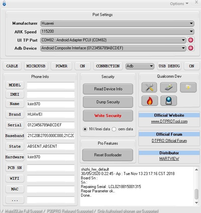Click the Hardware label button
Viewport: 201px width, 213px height.
(x=15, y=157)
